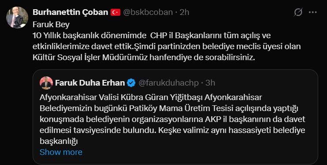327x165 pixels.
Task: Click the Grok circle-slash icon
Action: [x=298, y=12]
